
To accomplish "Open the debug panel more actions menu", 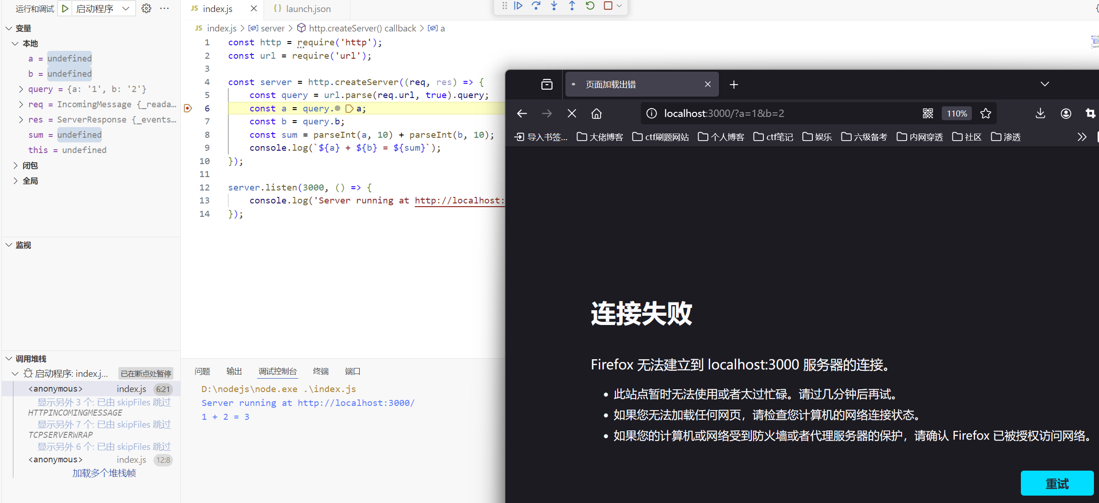I will click(x=164, y=8).
